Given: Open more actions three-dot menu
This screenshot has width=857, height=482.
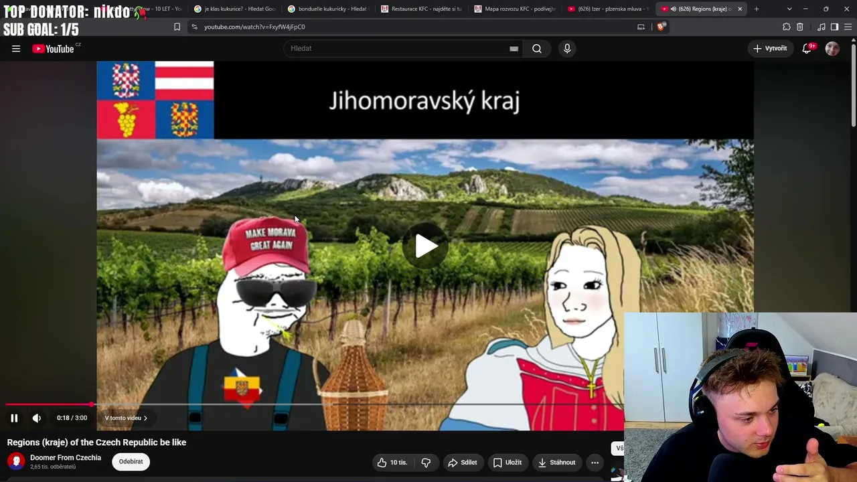Looking at the screenshot, I should pos(595,462).
